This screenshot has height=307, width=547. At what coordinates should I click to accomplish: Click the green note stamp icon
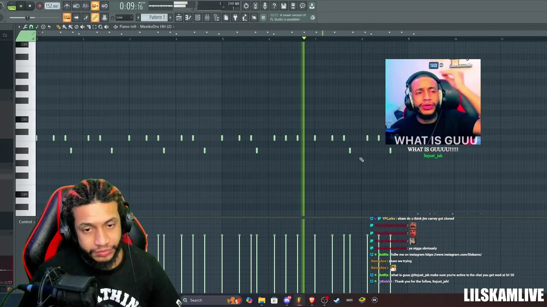pos(37,27)
